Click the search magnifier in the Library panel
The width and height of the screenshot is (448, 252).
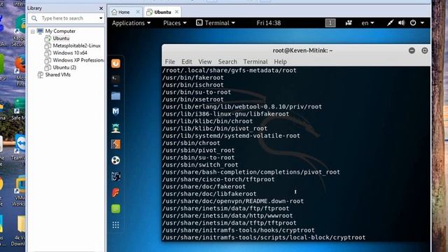point(34,18)
